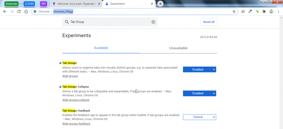Open the Tab Groups Collapse state dropdown
The width and height of the screenshot is (283, 129).
click(x=199, y=93)
